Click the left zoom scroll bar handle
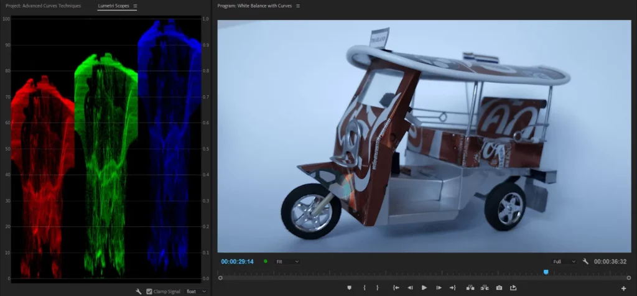Image resolution: width=637 pixels, height=296 pixels. (x=220, y=278)
